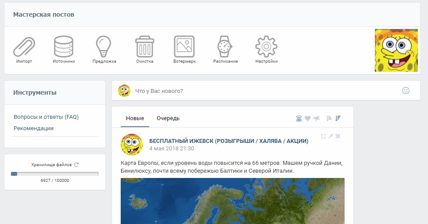The height and width of the screenshot is (224, 428).
Task: Open the Europe map post image
Action: 233,201
